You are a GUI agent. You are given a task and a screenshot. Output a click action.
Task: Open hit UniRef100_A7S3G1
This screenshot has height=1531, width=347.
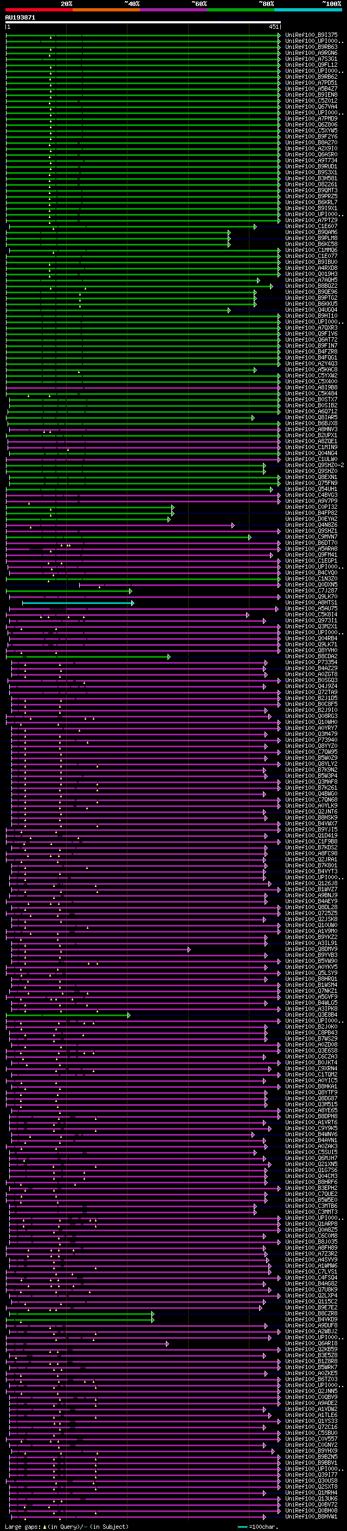tap(311, 59)
